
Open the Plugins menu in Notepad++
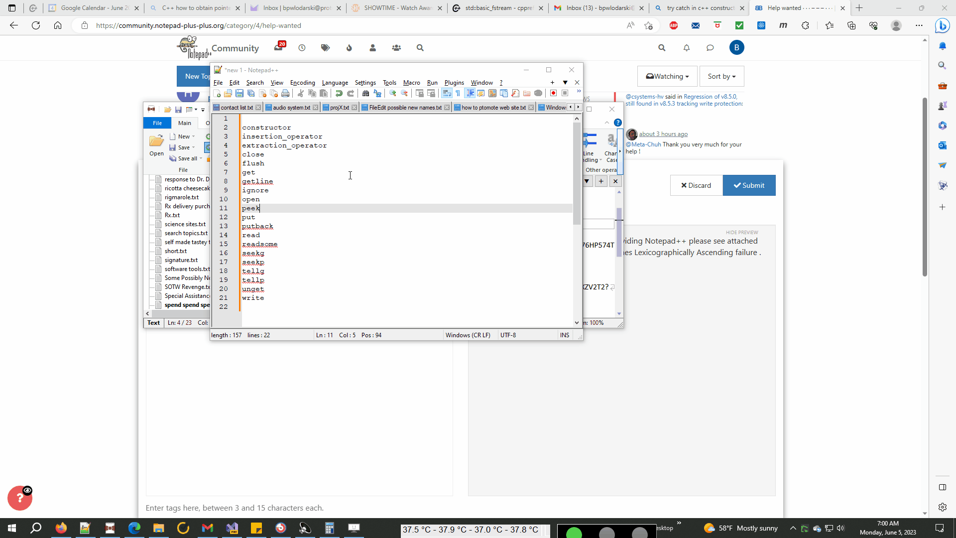click(x=454, y=83)
